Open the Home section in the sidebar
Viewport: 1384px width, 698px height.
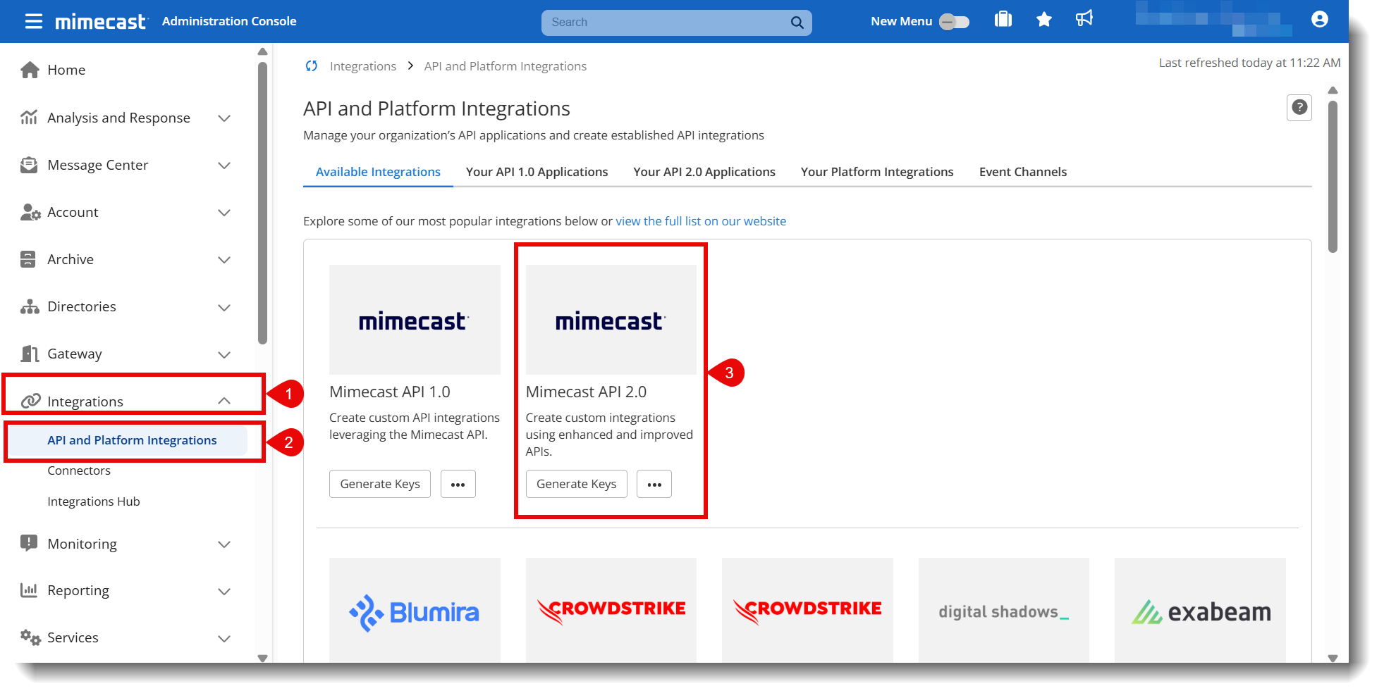[x=66, y=70]
